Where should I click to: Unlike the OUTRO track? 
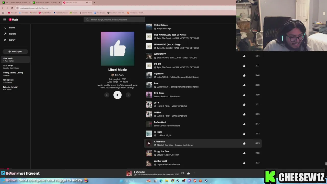tap(244, 114)
